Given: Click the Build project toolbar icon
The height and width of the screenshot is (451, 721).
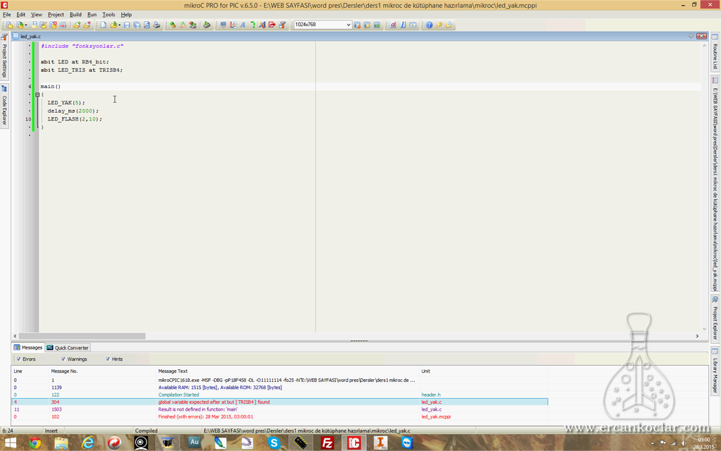Looking at the screenshot, I should [173, 25].
